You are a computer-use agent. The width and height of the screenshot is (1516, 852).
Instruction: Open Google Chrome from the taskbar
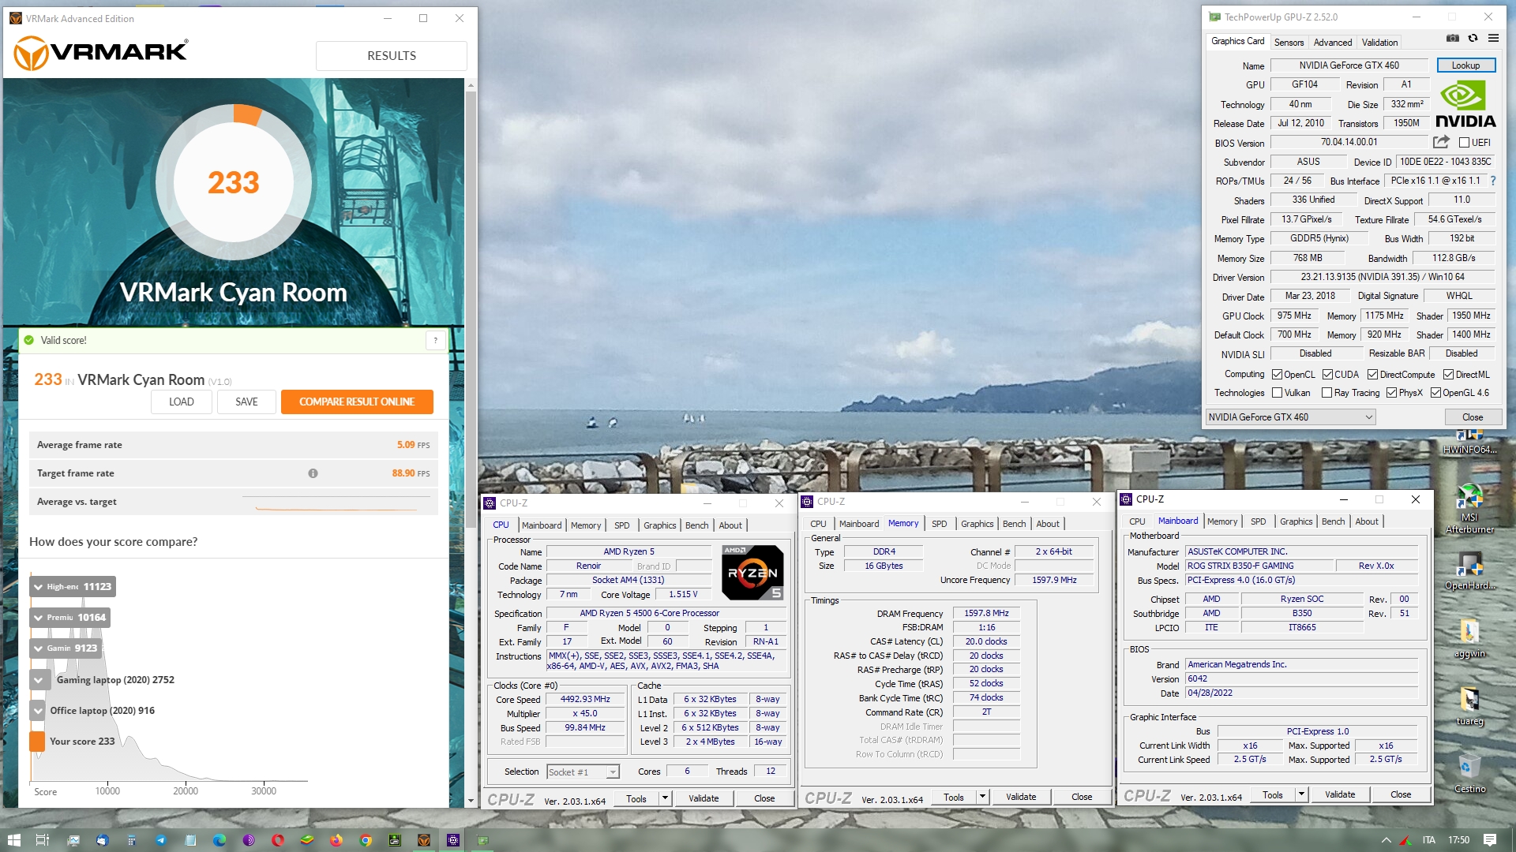[x=366, y=840]
